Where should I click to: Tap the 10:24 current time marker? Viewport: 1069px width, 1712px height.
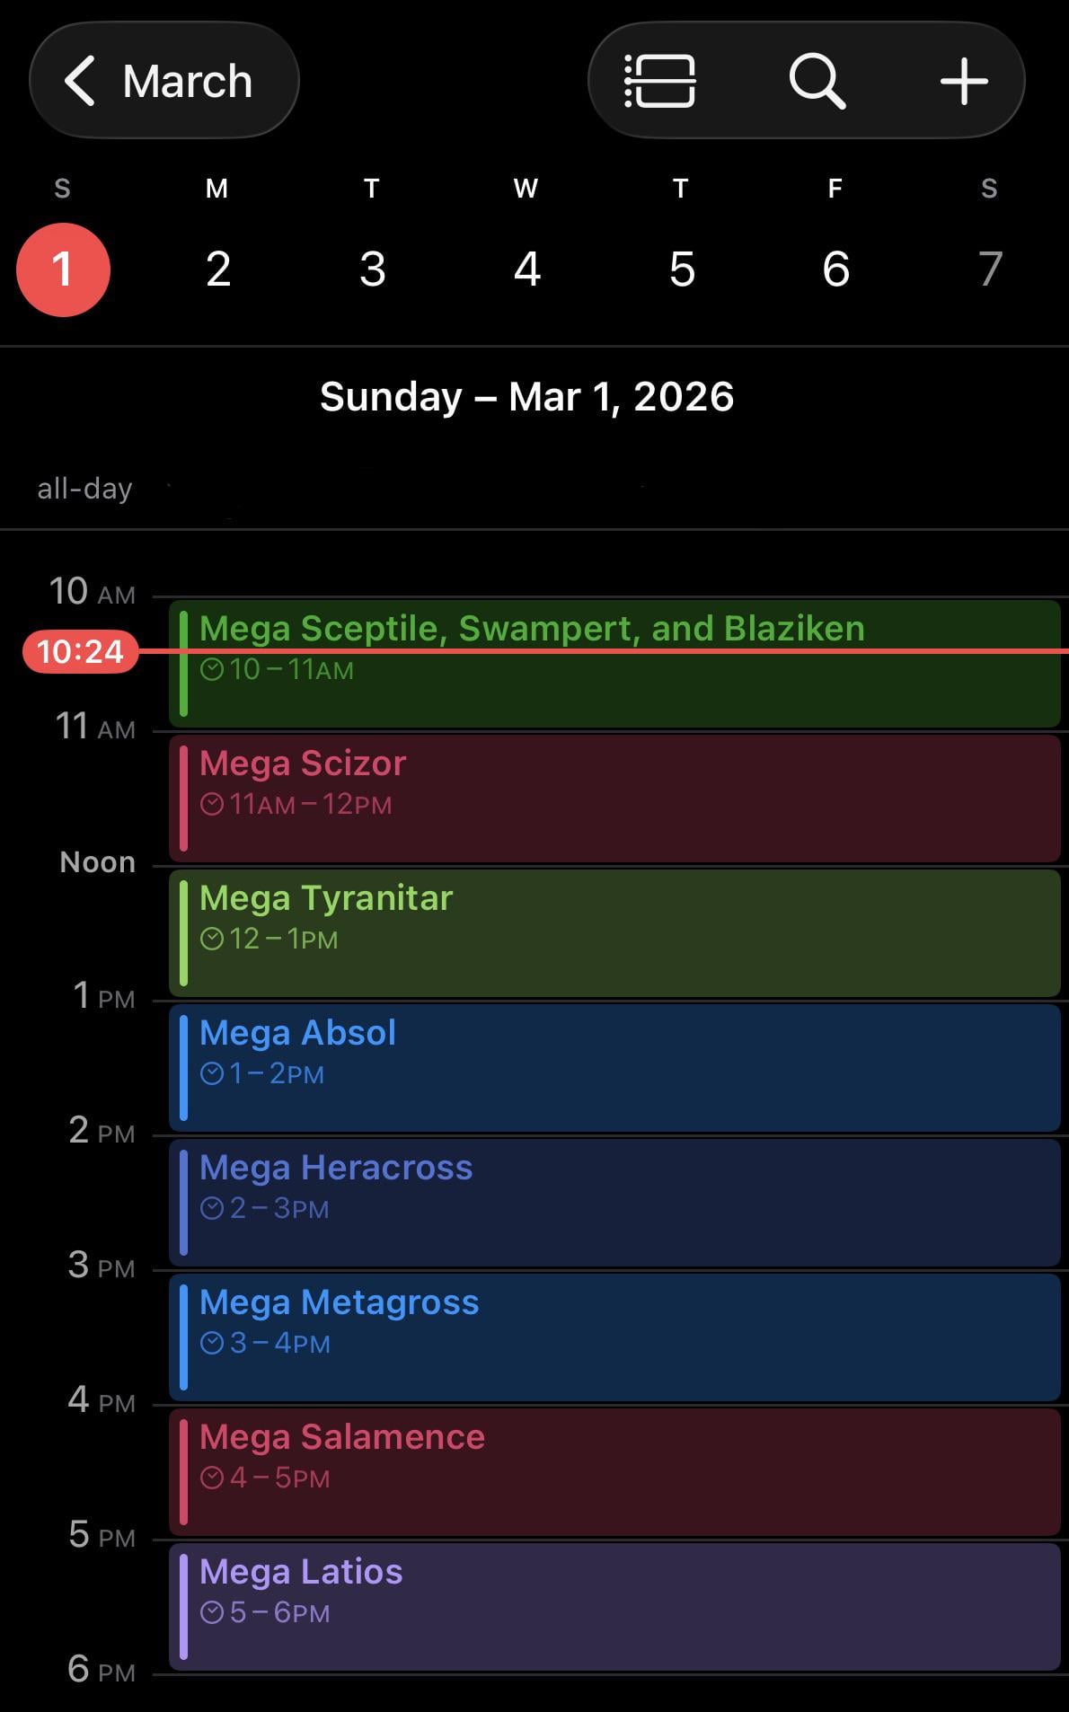click(x=80, y=651)
